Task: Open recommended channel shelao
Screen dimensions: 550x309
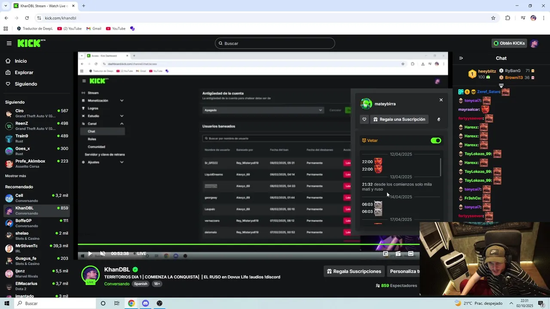Action: pyautogui.click(x=37, y=236)
